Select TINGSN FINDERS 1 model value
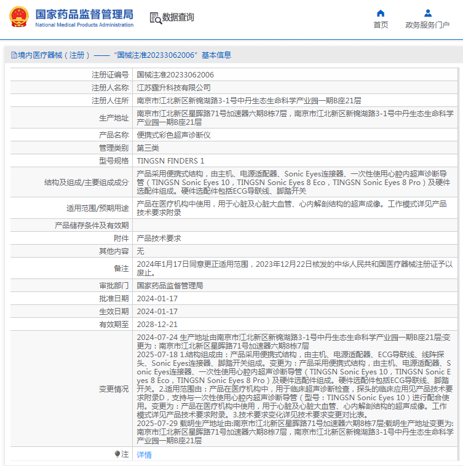Viewport: 463px width, 466px height. click(170, 161)
